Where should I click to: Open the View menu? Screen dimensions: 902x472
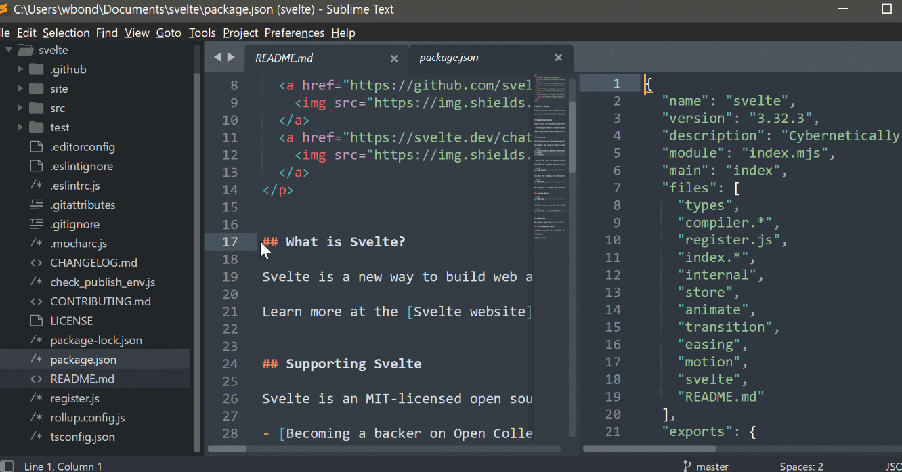click(x=137, y=33)
